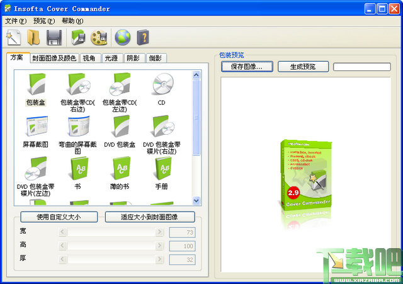Minimize the Insofta Cover Commander window
403x284 pixels.
click(370, 9)
